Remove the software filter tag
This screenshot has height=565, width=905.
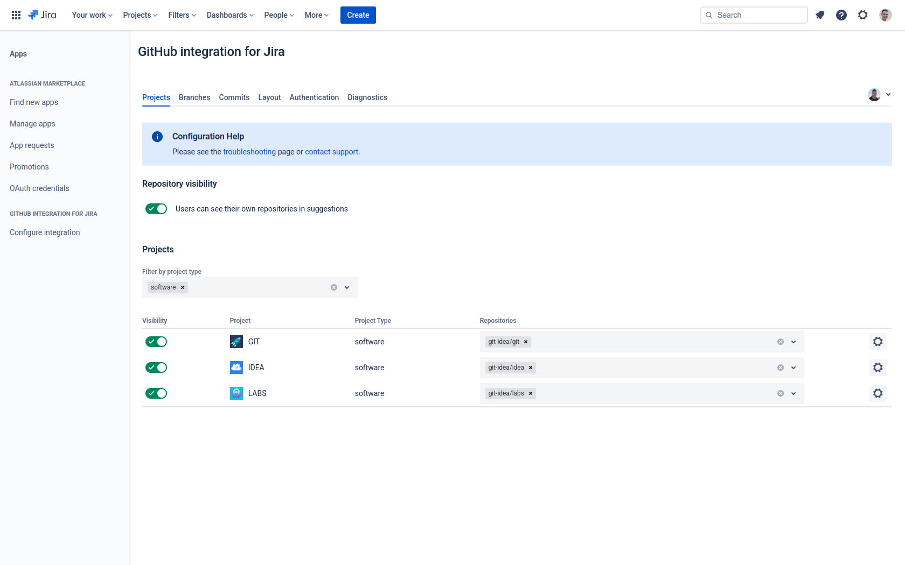(183, 287)
